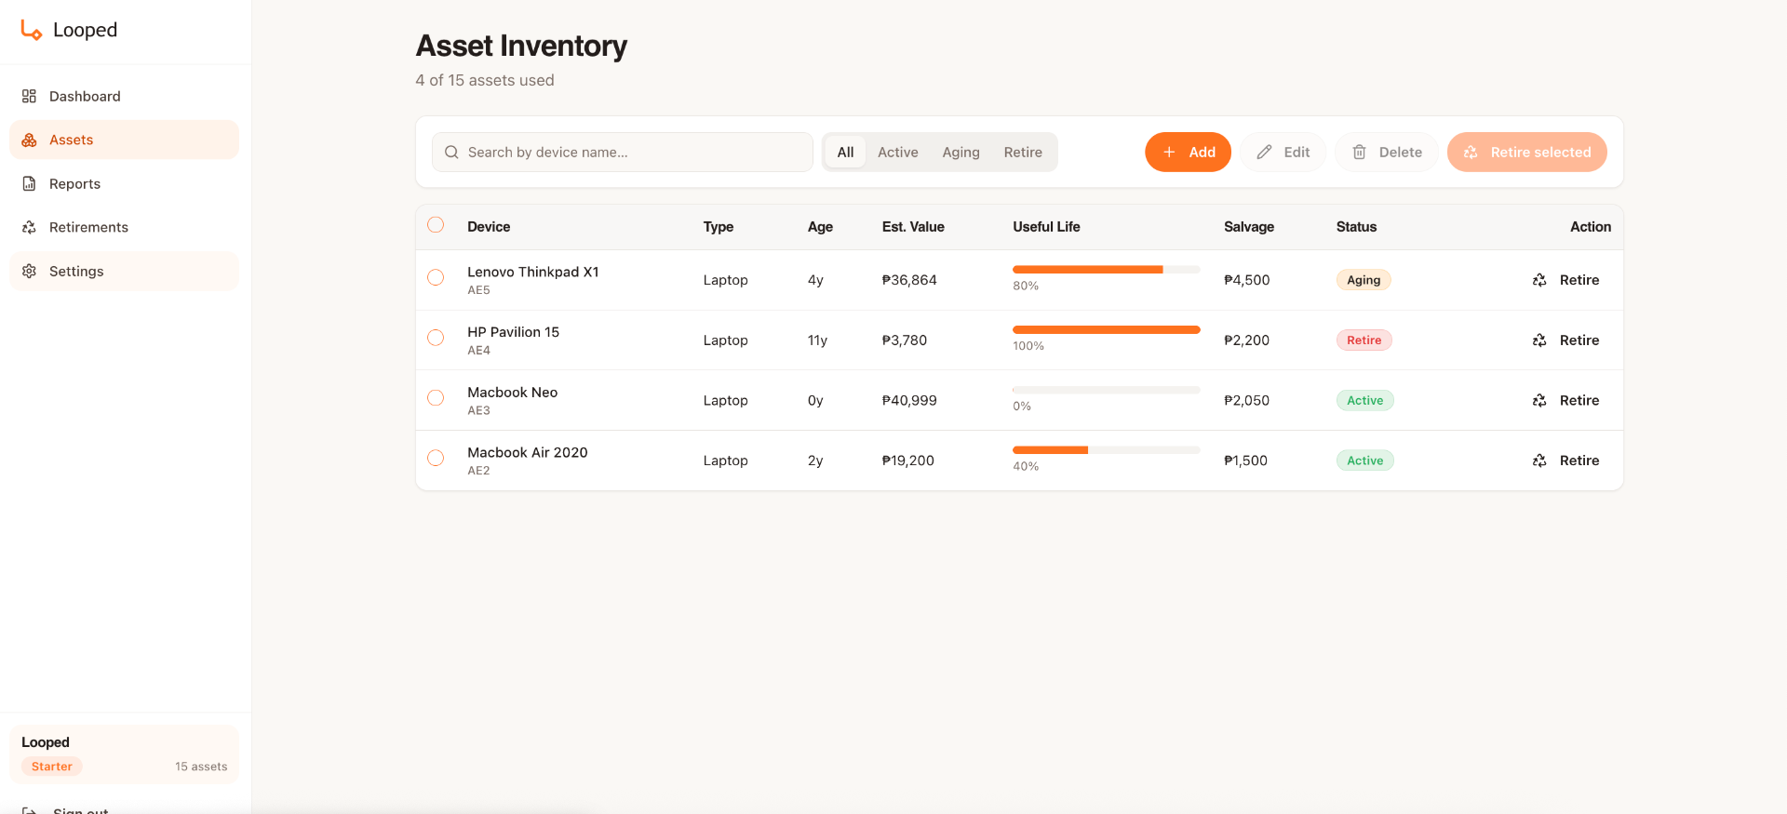Click the Starter plan badge
This screenshot has width=1787, height=814.
tap(52, 767)
